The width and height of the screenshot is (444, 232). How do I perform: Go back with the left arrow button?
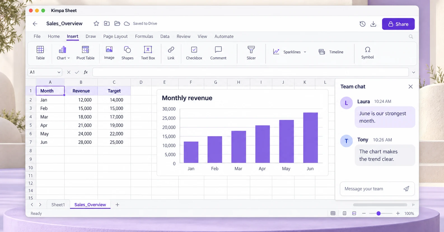click(x=35, y=24)
